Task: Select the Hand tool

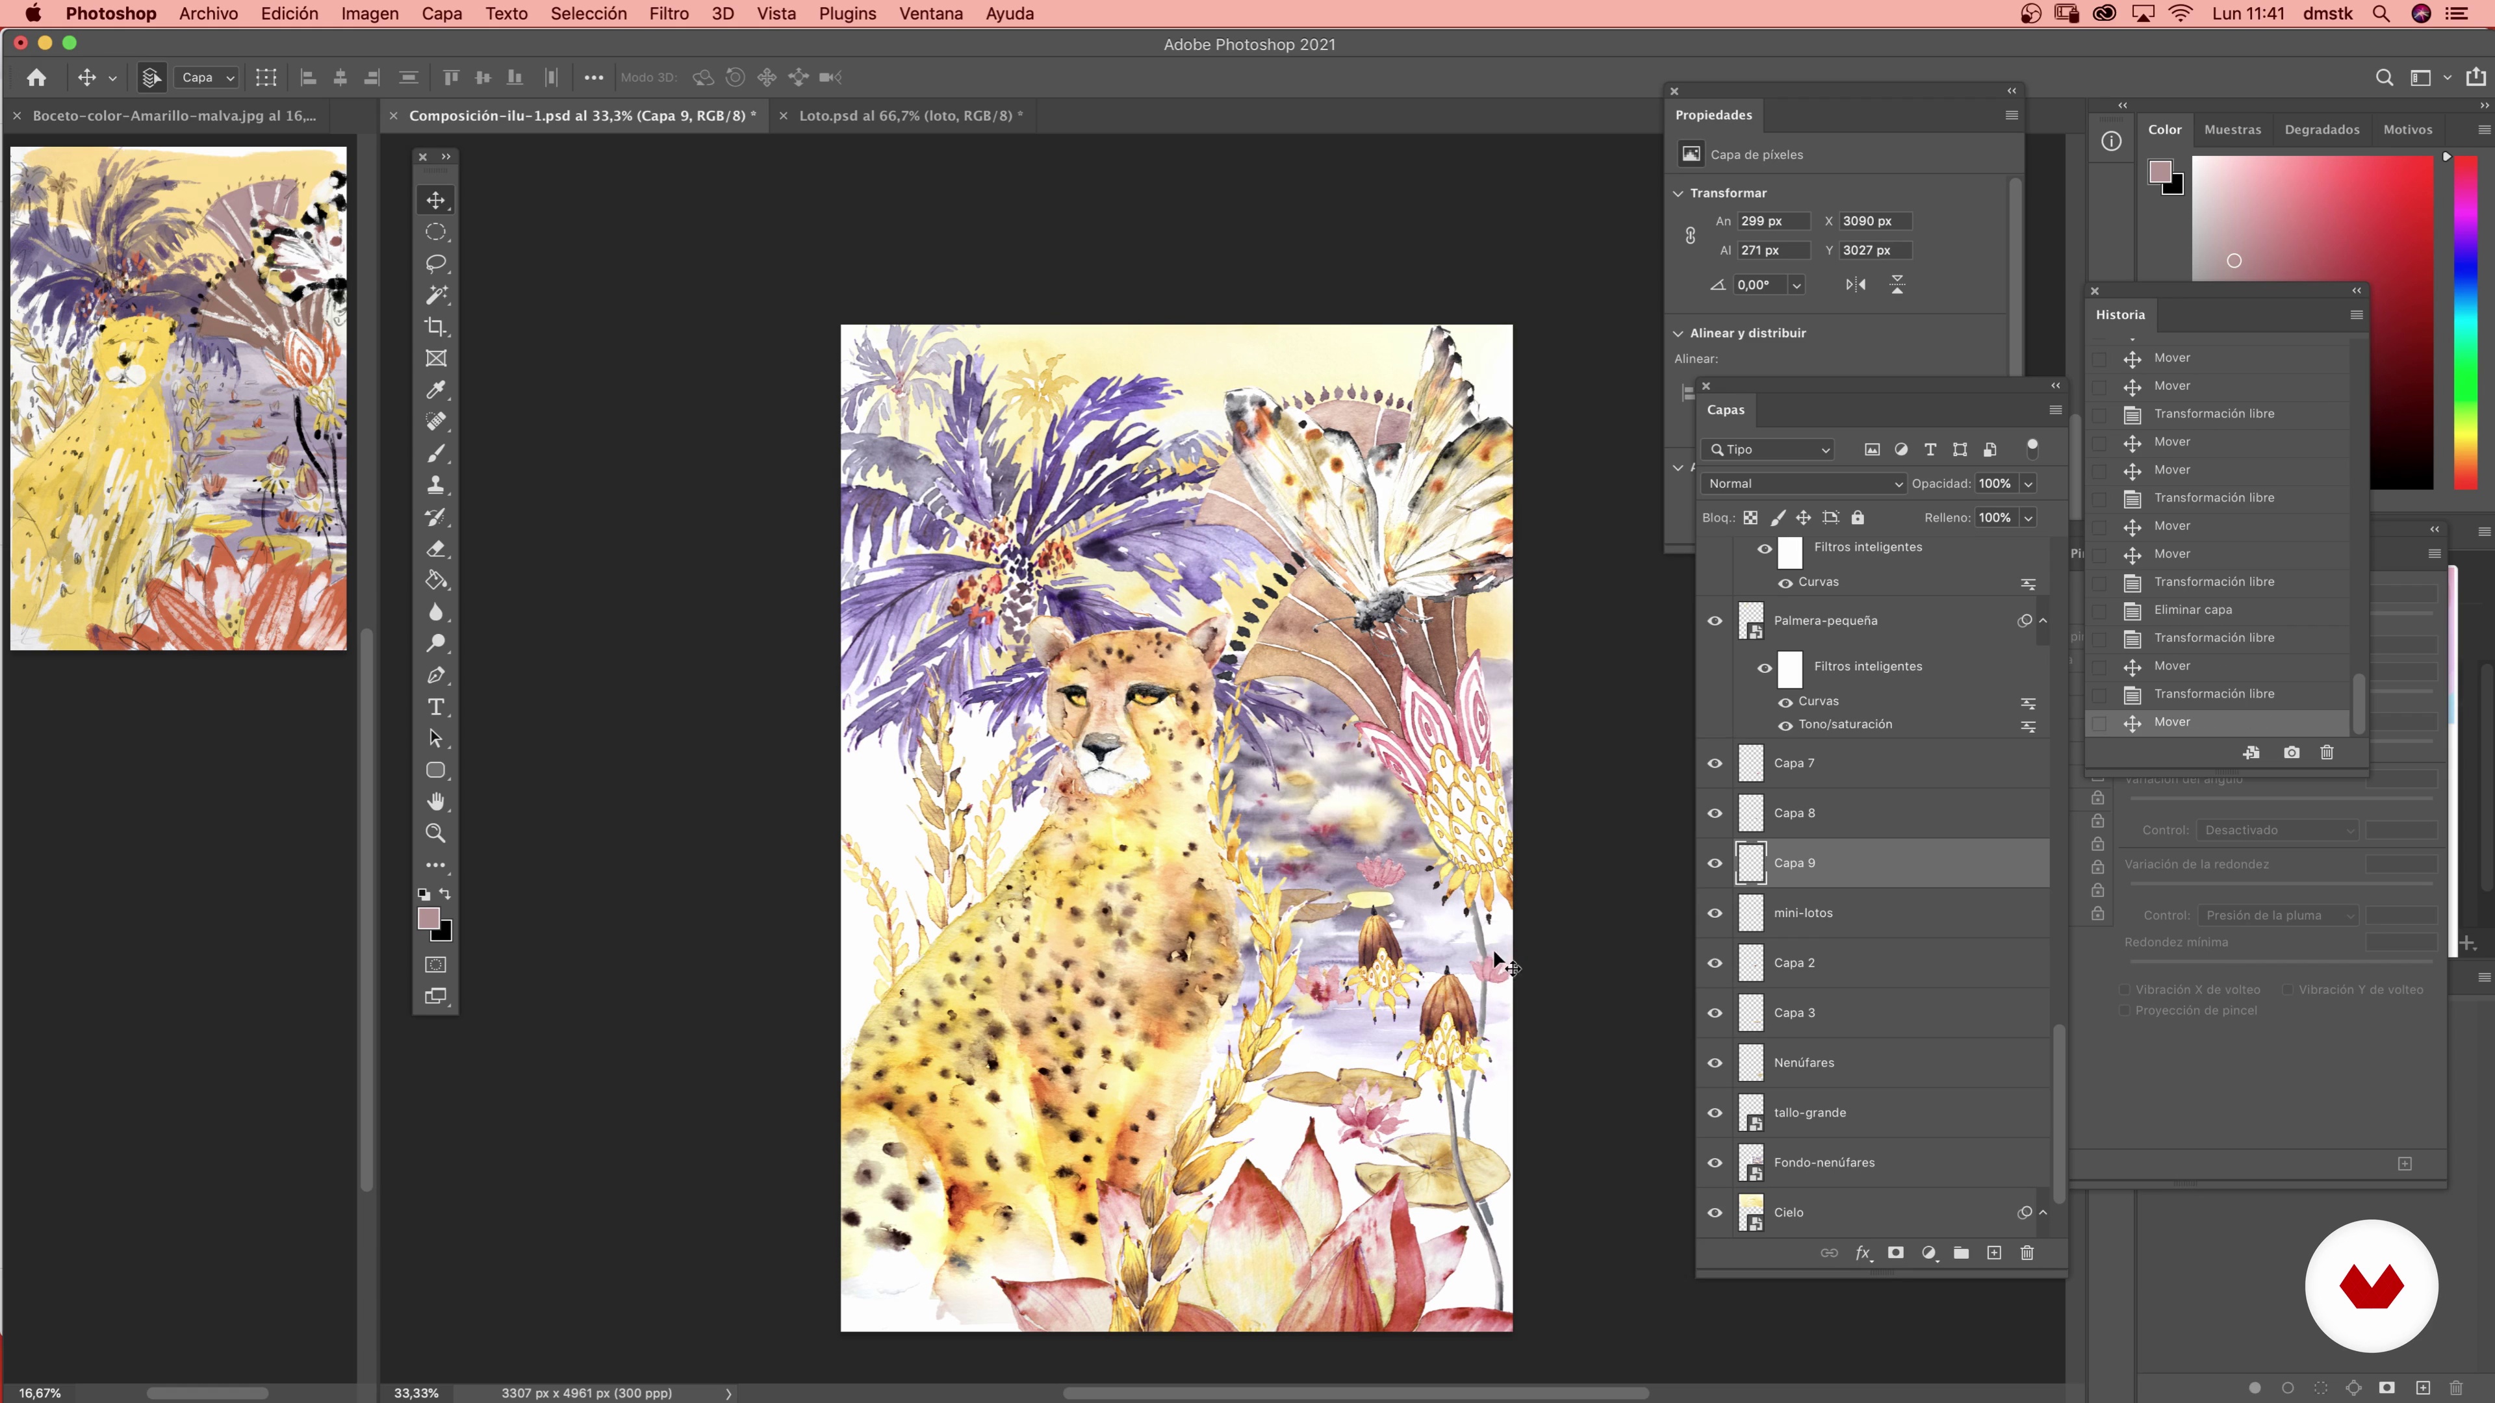Action: tap(436, 802)
